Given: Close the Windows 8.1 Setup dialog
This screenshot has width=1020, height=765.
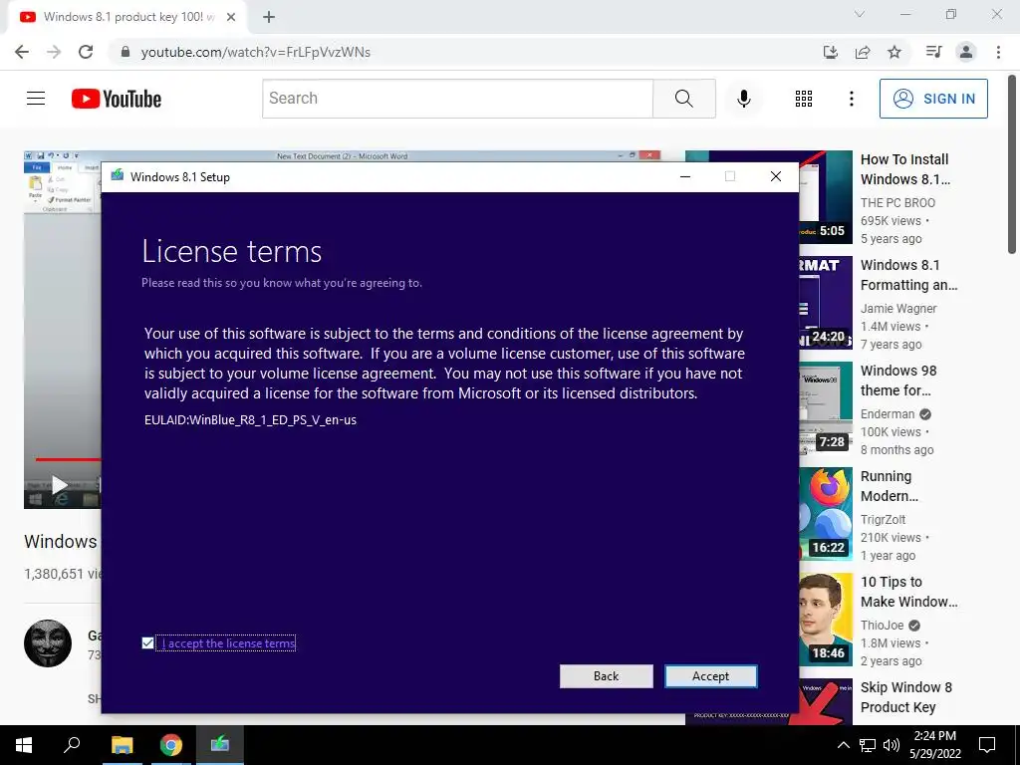Looking at the screenshot, I should [x=775, y=177].
